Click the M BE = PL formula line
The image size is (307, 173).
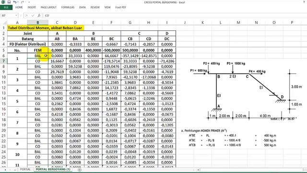tap(232, 136)
